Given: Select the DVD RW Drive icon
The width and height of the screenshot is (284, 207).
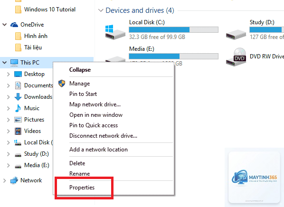Looking at the screenshot, I should (236, 57).
